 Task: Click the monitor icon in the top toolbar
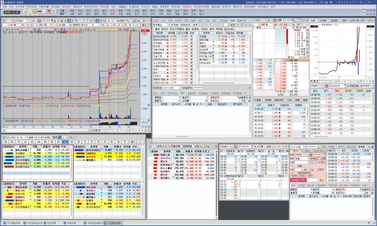coord(49,11)
